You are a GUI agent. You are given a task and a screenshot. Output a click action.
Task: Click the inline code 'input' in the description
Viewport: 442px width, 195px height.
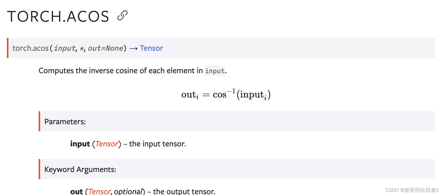pos(215,71)
